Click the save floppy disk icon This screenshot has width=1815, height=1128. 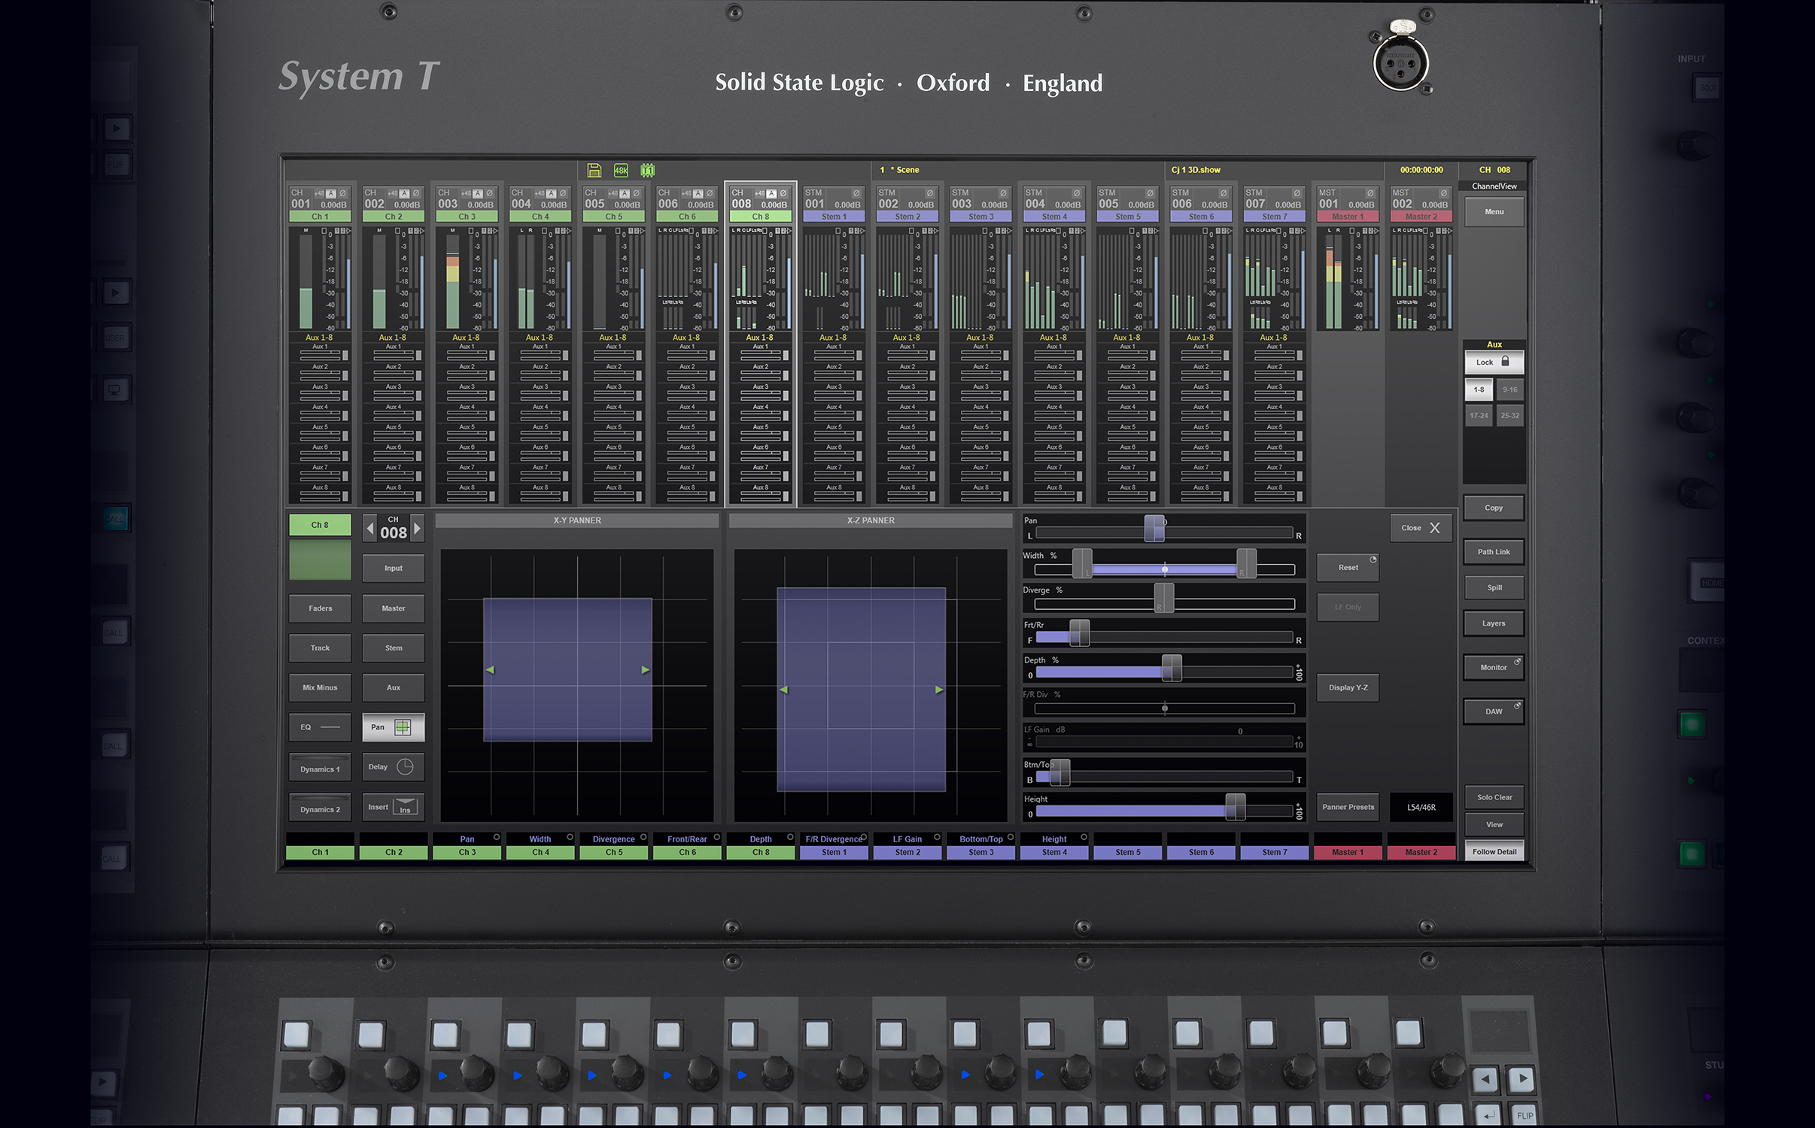(594, 170)
